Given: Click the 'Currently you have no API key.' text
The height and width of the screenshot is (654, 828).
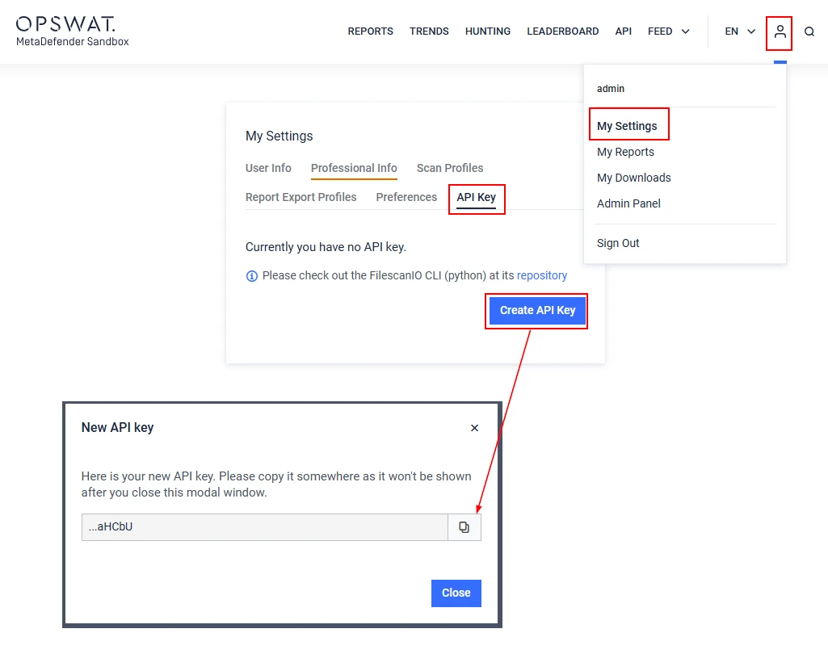Looking at the screenshot, I should tap(326, 247).
